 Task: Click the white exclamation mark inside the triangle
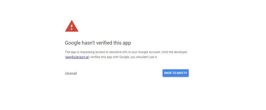tap(72, 27)
